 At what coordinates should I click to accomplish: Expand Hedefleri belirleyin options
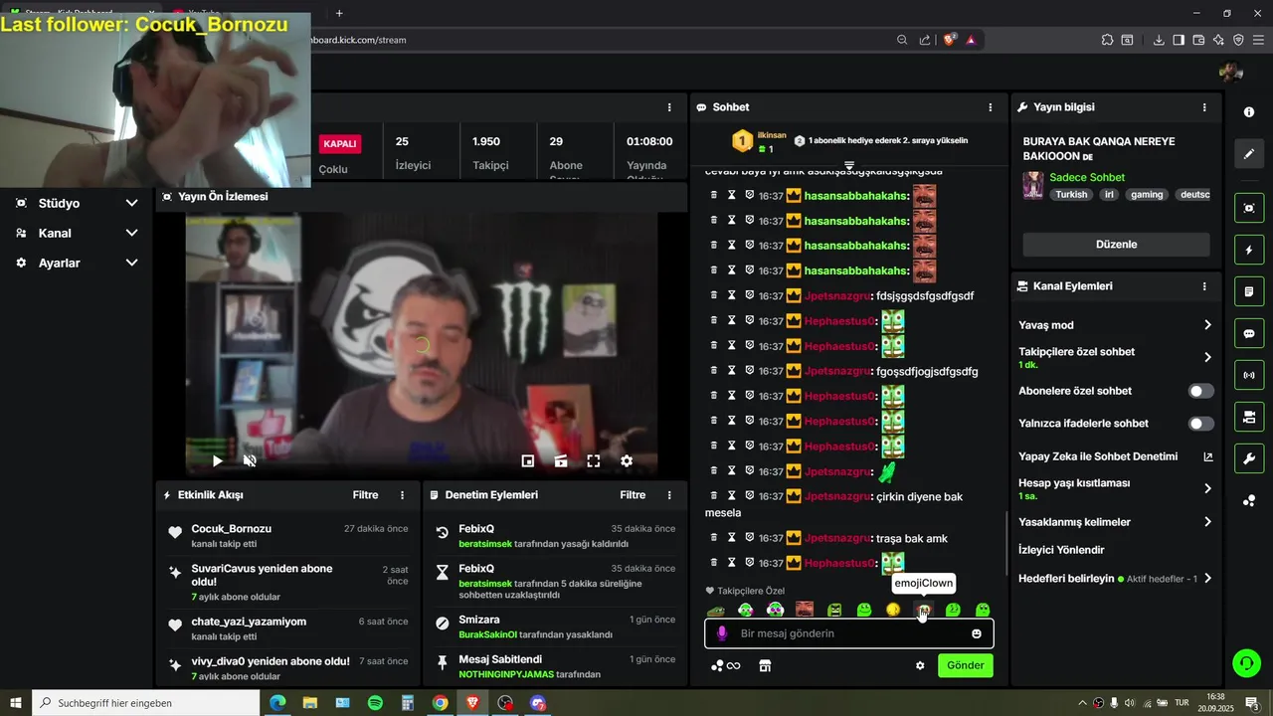coord(1116,578)
